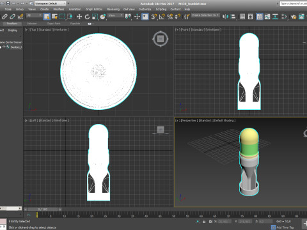
Task: Click the Mirror tool icon
Action: (x=225, y=17)
